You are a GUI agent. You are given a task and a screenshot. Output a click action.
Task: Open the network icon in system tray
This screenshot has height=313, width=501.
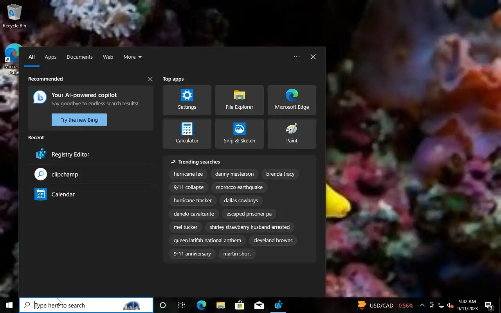(x=441, y=305)
